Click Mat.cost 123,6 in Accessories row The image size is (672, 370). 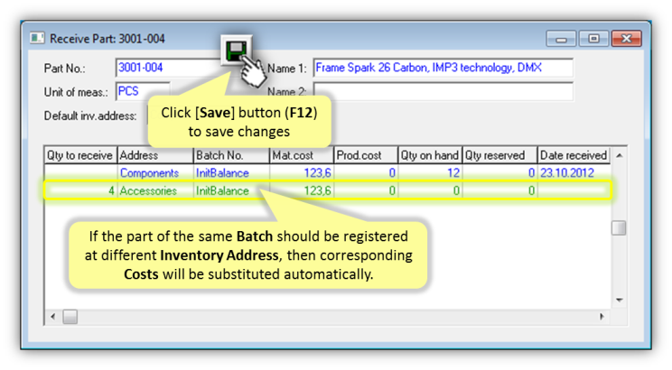coord(302,191)
